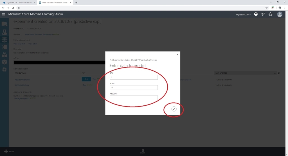This screenshot has width=288, height=156.
Task: Open the REQUEST/RESPONSE API help link
Action: coord(22,80)
